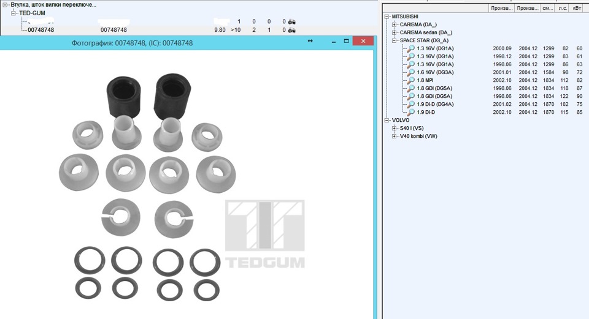589x319 pixels.
Task: Click the 98 horsepower value
Action: [565, 72]
